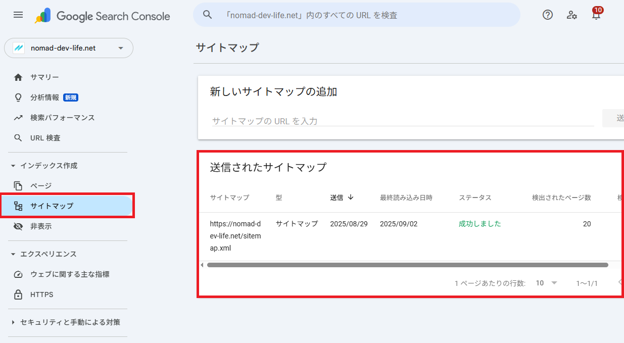Click the sort arrow next to 送信
This screenshot has height=343, width=624.
tap(351, 198)
